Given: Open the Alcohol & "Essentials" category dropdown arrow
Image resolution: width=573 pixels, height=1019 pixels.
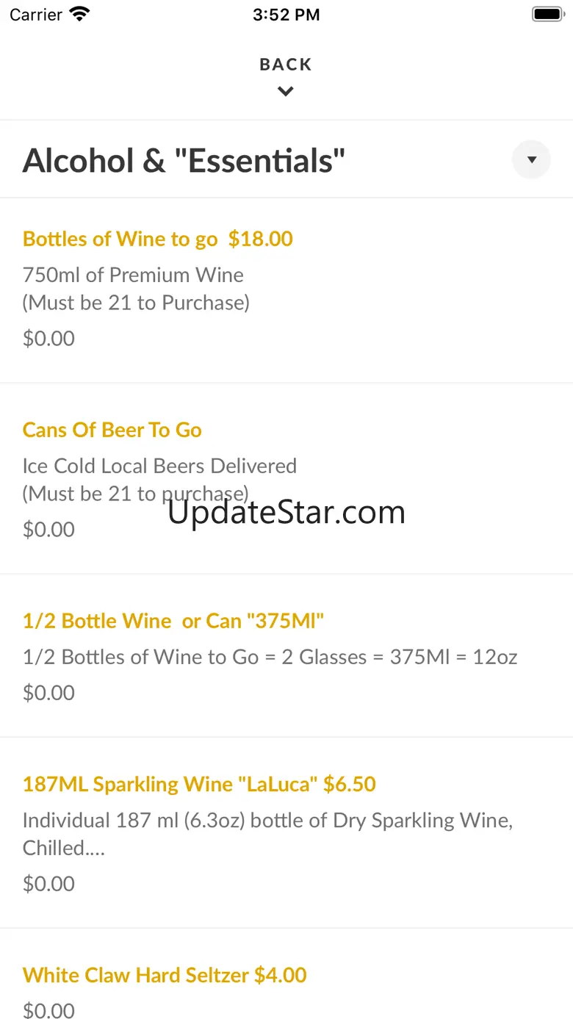Looking at the screenshot, I should [531, 159].
